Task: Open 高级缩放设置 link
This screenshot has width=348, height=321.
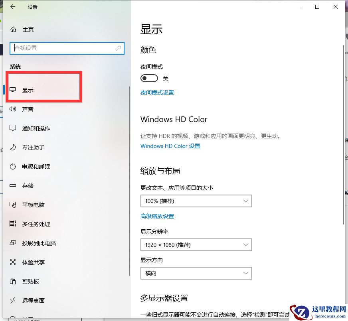Action: point(157,215)
